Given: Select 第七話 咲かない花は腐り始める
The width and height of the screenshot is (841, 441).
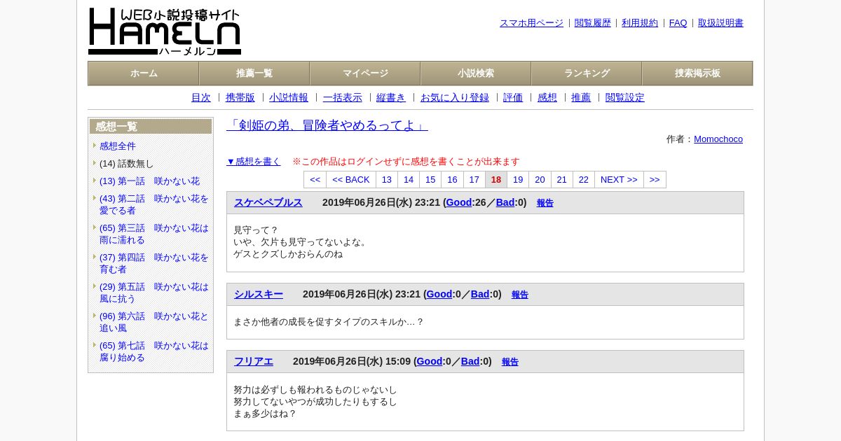Looking at the screenshot, I should coord(154,351).
